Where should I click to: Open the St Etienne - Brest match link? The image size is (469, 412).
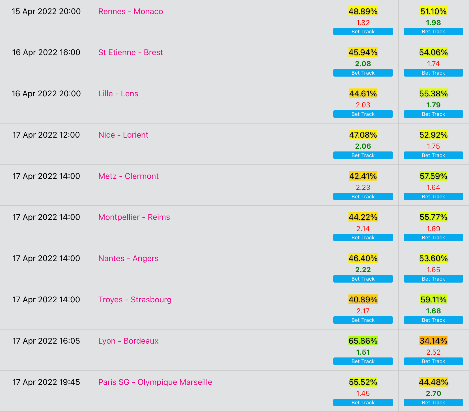tap(131, 53)
